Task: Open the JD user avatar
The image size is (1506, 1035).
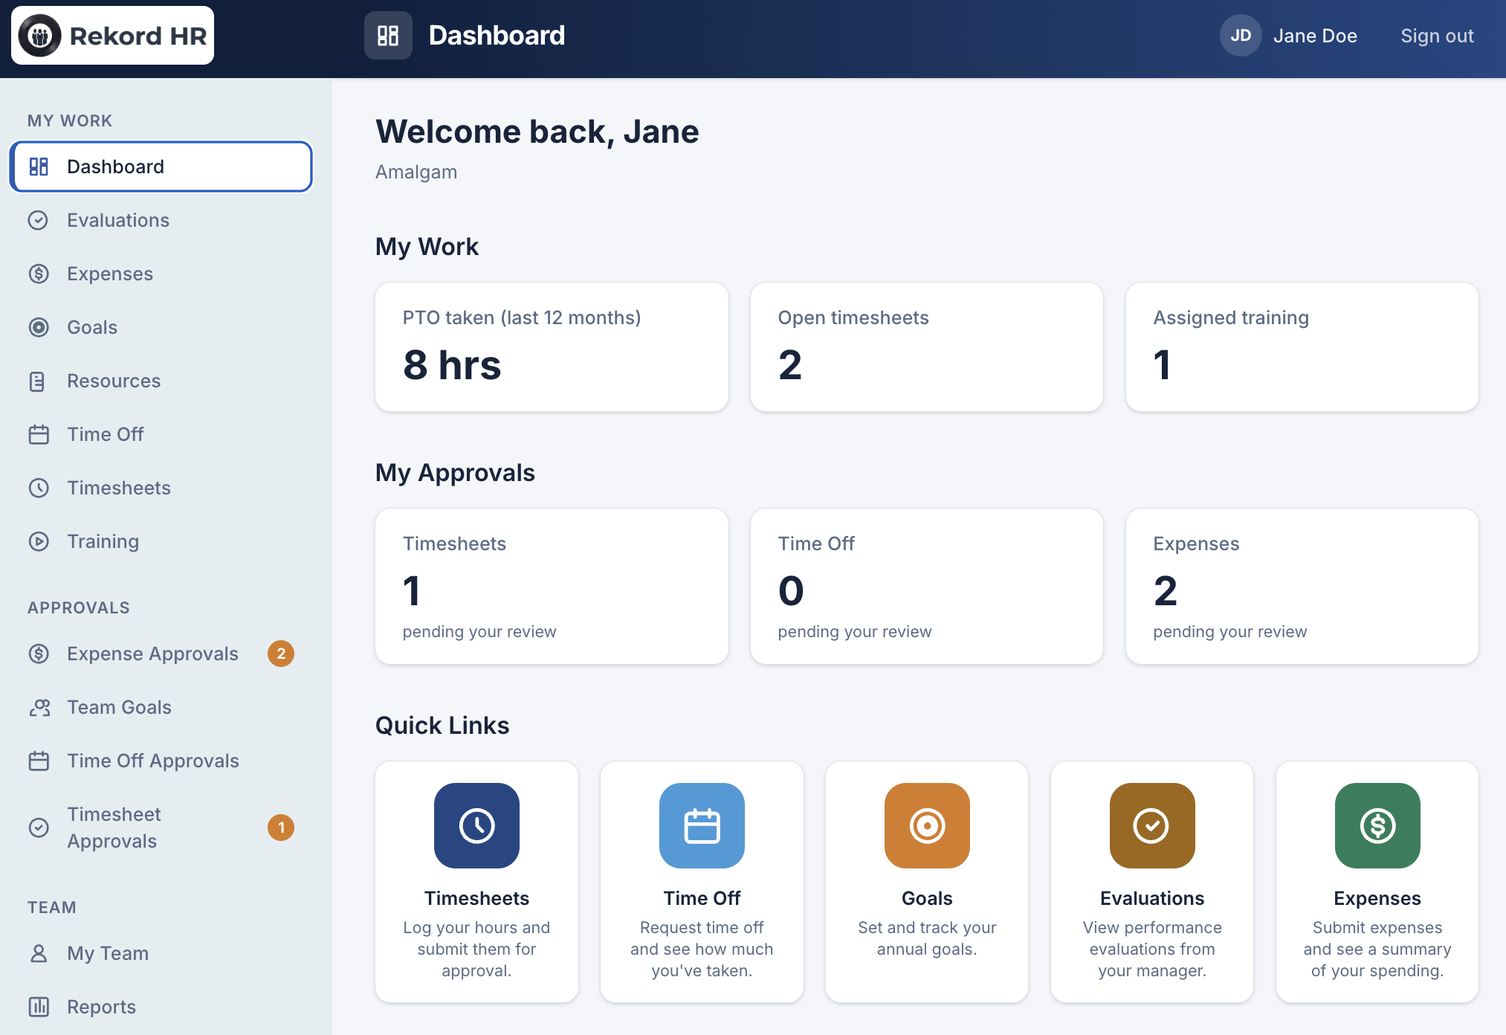Action: (1240, 36)
